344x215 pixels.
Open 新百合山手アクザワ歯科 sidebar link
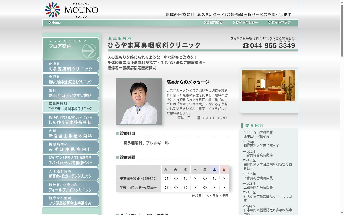71,93
